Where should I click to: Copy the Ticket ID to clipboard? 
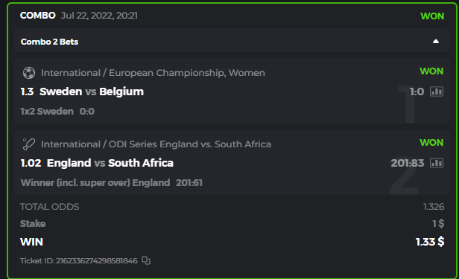[x=146, y=260]
